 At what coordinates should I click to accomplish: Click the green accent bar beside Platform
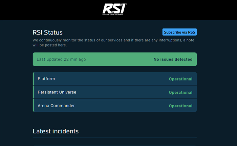coord(33,79)
